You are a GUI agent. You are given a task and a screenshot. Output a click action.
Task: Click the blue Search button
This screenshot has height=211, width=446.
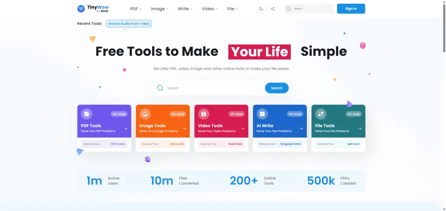277,88
